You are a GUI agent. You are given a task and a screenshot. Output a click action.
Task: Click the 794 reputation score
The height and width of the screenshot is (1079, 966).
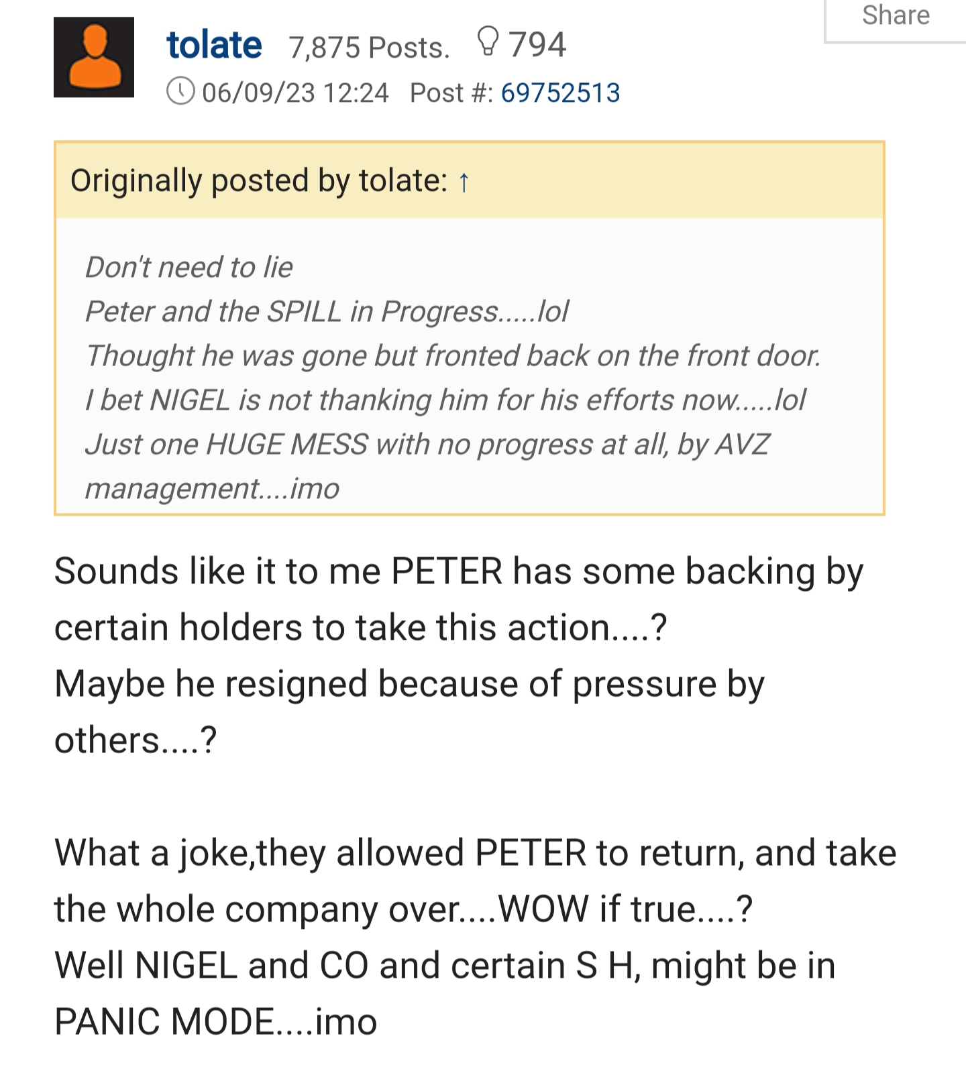(x=537, y=45)
